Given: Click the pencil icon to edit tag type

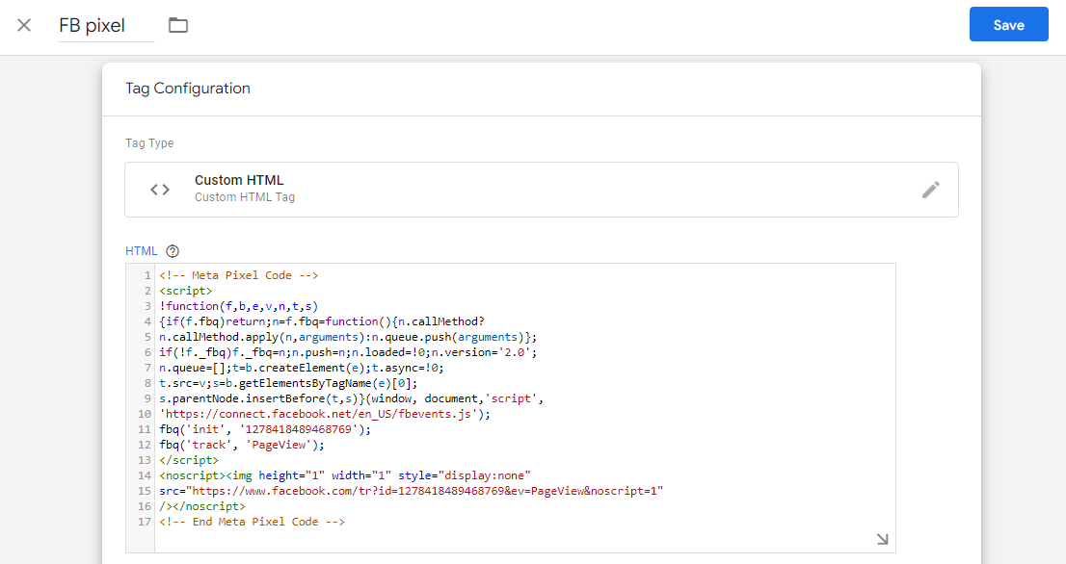Looking at the screenshot, I should tap(931, 190).
